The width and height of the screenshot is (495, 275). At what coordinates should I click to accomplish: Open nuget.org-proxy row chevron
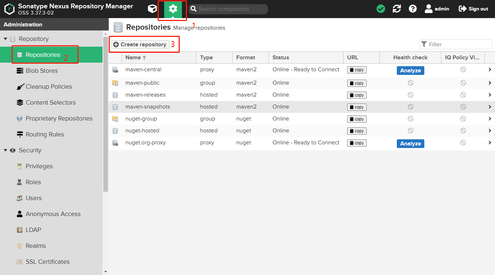(490, 143)
